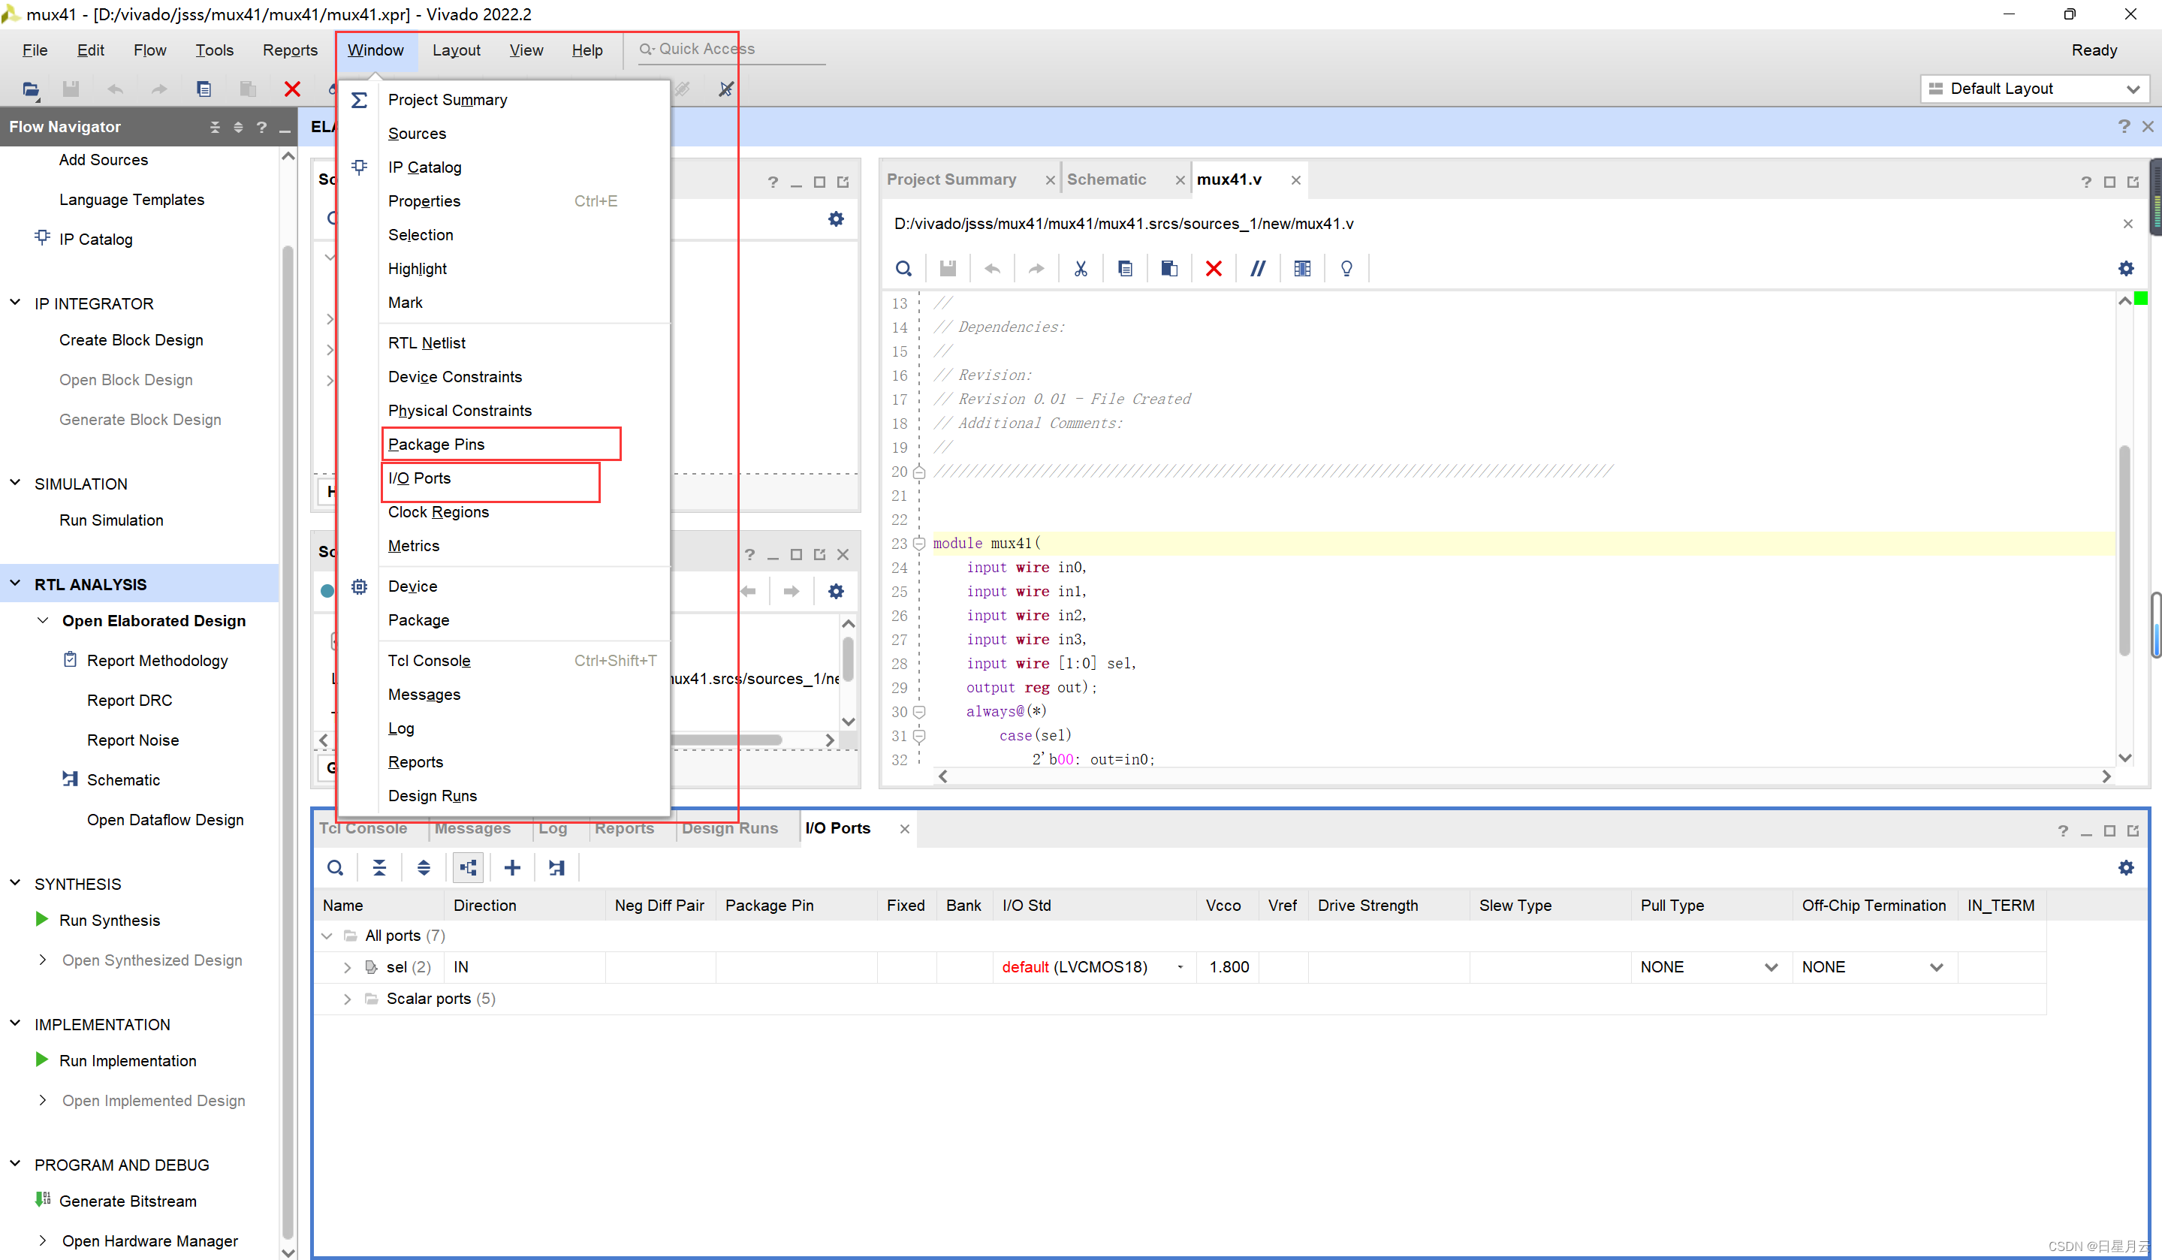
Task: Switch to the Schematic tab
Action: point(1106,179)
